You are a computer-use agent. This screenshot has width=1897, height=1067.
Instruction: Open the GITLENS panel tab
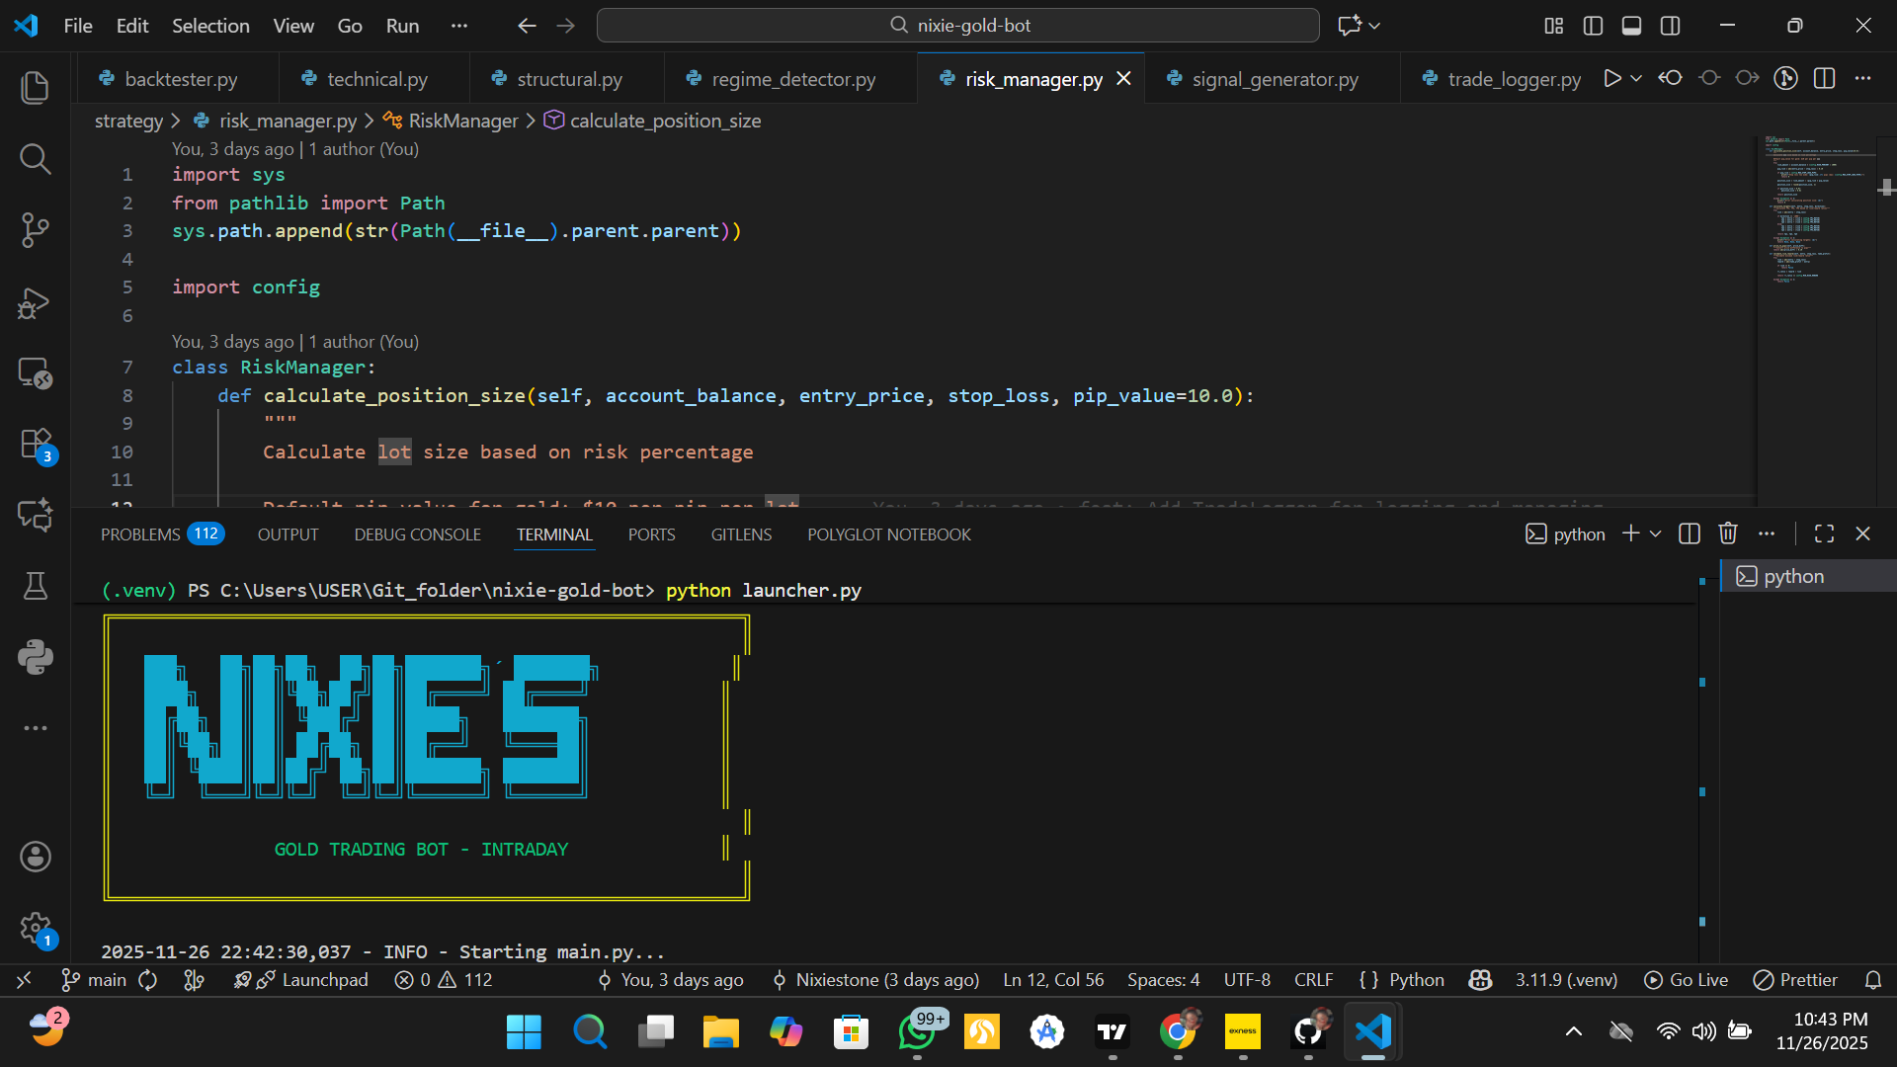click(741, 534)
